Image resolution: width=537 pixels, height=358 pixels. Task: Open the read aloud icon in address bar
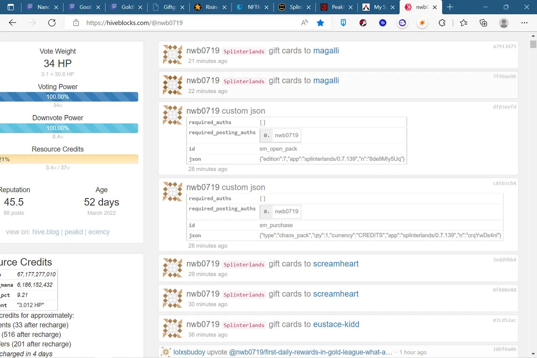305,23
